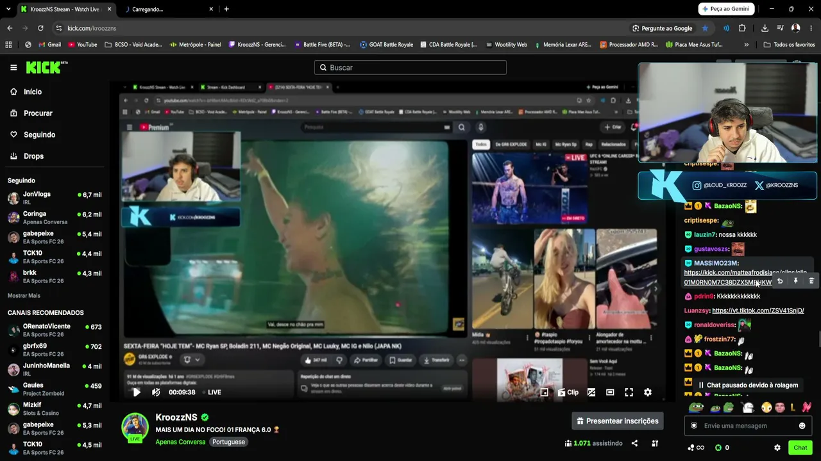
Task: Click the KroozzNS channel avatar
Action: click(x=135, y=426)
